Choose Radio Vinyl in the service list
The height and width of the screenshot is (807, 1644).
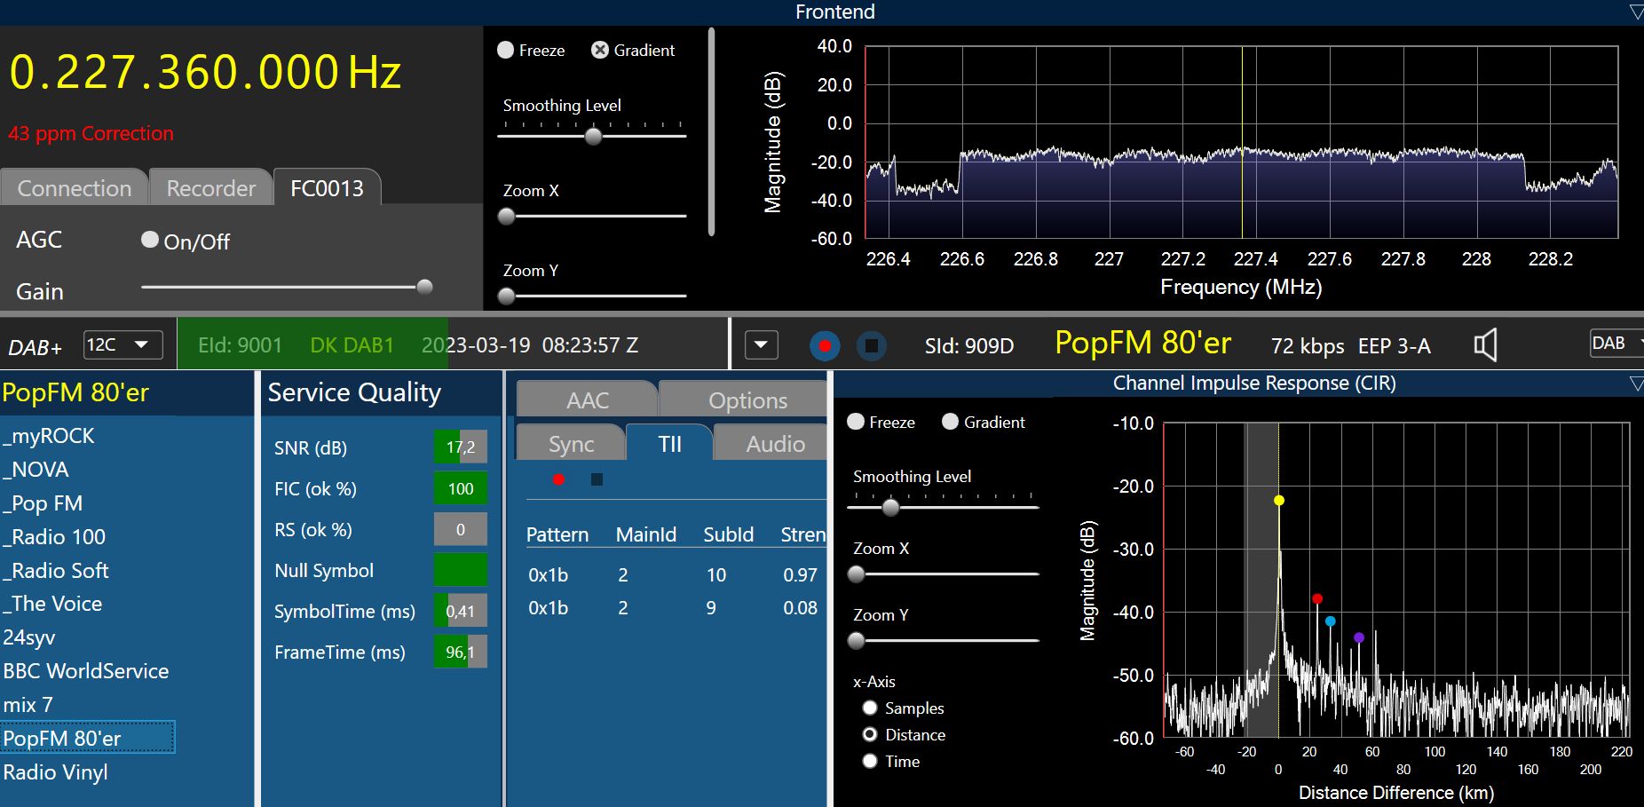(56, 772)
